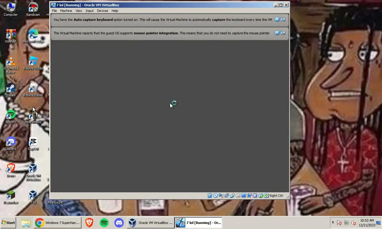The height and width of the screenshot is (229, 382).
Task: Maximize the VirtualBox VM window
Action: [281, 5]
